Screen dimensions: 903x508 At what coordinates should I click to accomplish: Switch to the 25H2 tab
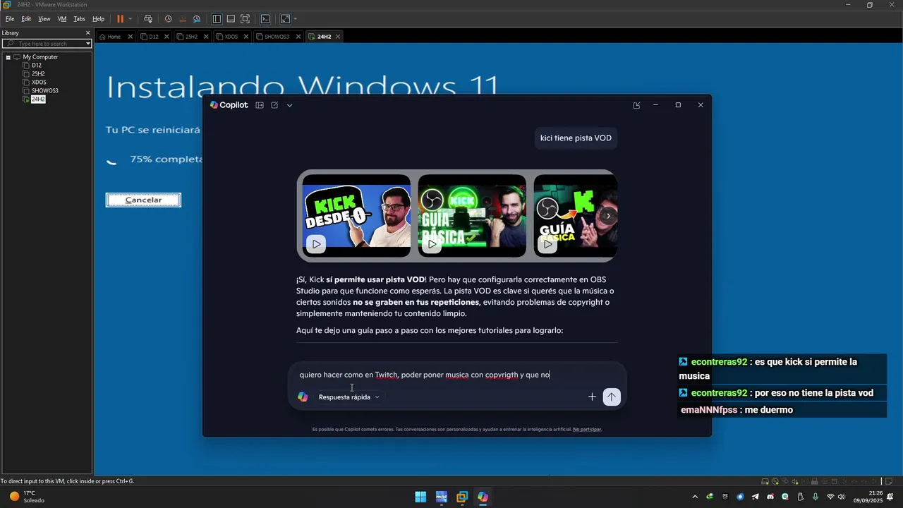coord(192,37)
